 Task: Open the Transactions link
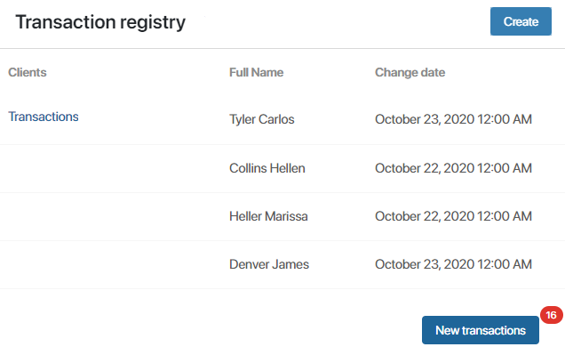click(x=44, y=117)
